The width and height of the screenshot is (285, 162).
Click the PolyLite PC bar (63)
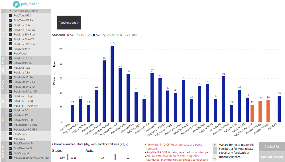click(x=223, y=99)
